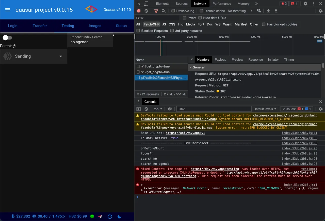Filter requests by WS type
The height and width of the screenshot is (221, 325).
point(218,24)
